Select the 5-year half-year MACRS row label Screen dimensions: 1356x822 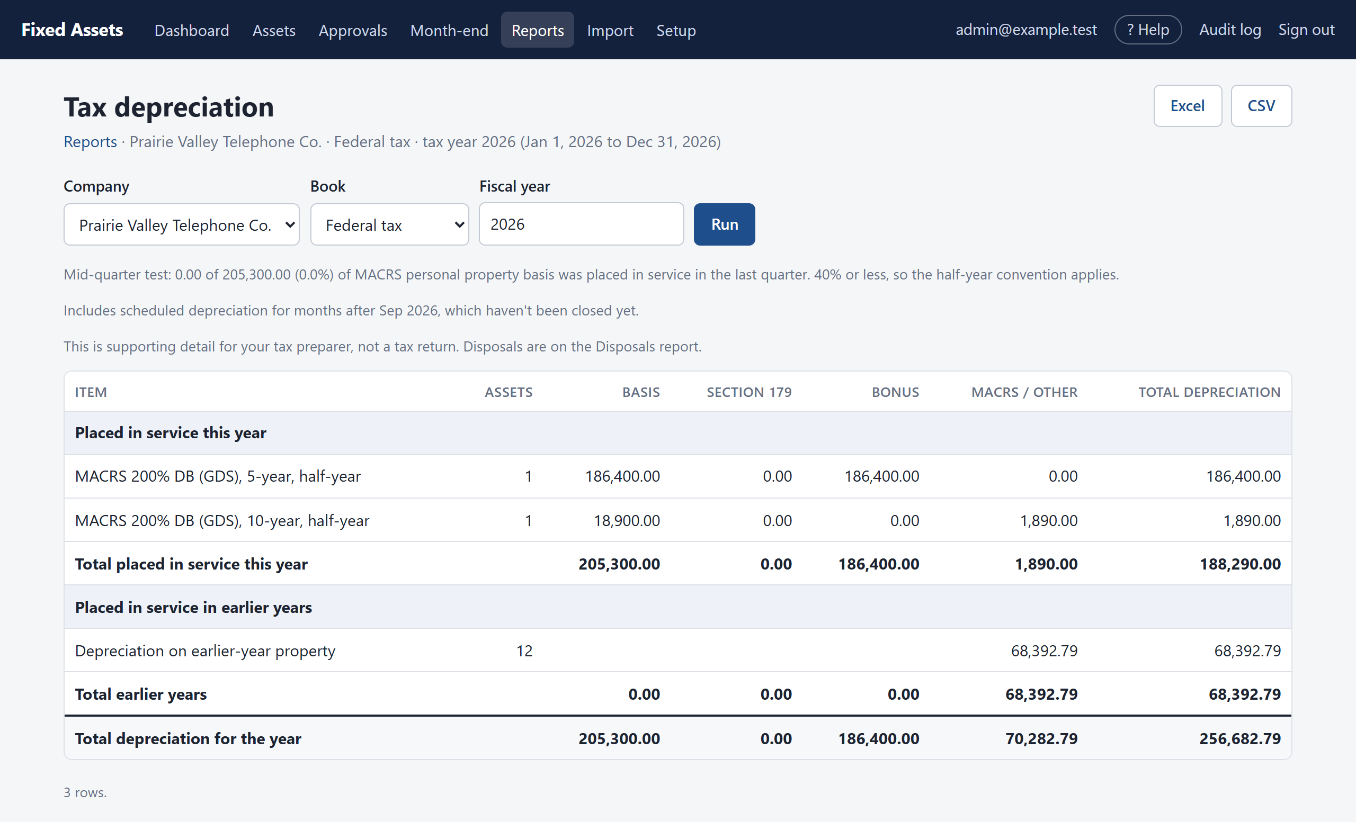218,476
